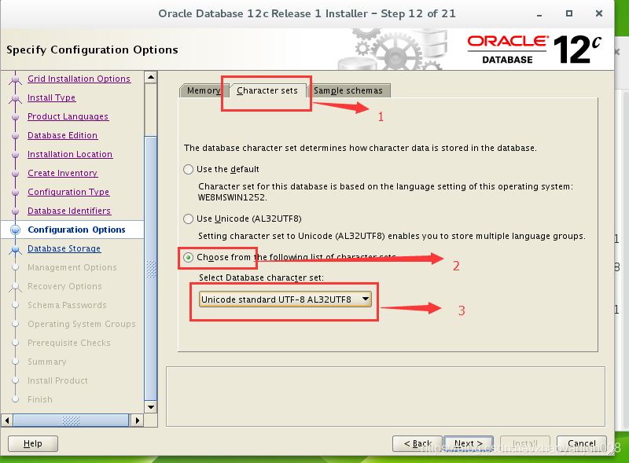Go to Create Inventory step
The image size is (629, 463).
coord(63,173)
